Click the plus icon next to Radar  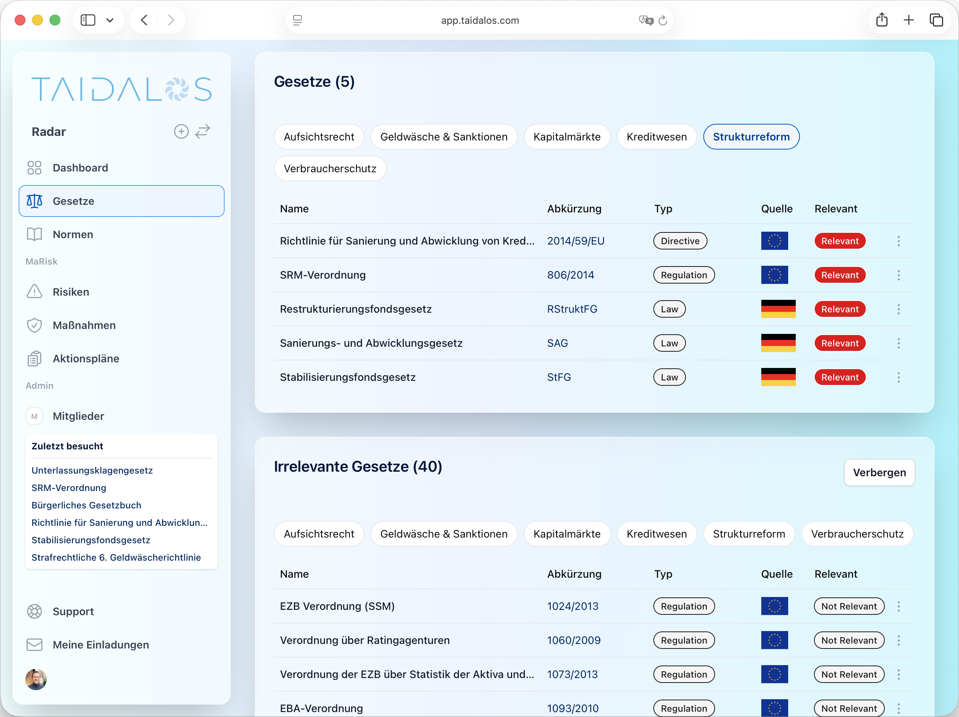click(x=181, y=131)
